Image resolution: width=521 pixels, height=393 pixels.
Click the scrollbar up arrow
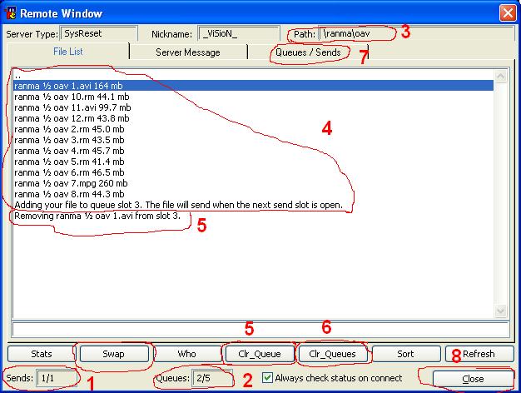(x=500, y=76)
